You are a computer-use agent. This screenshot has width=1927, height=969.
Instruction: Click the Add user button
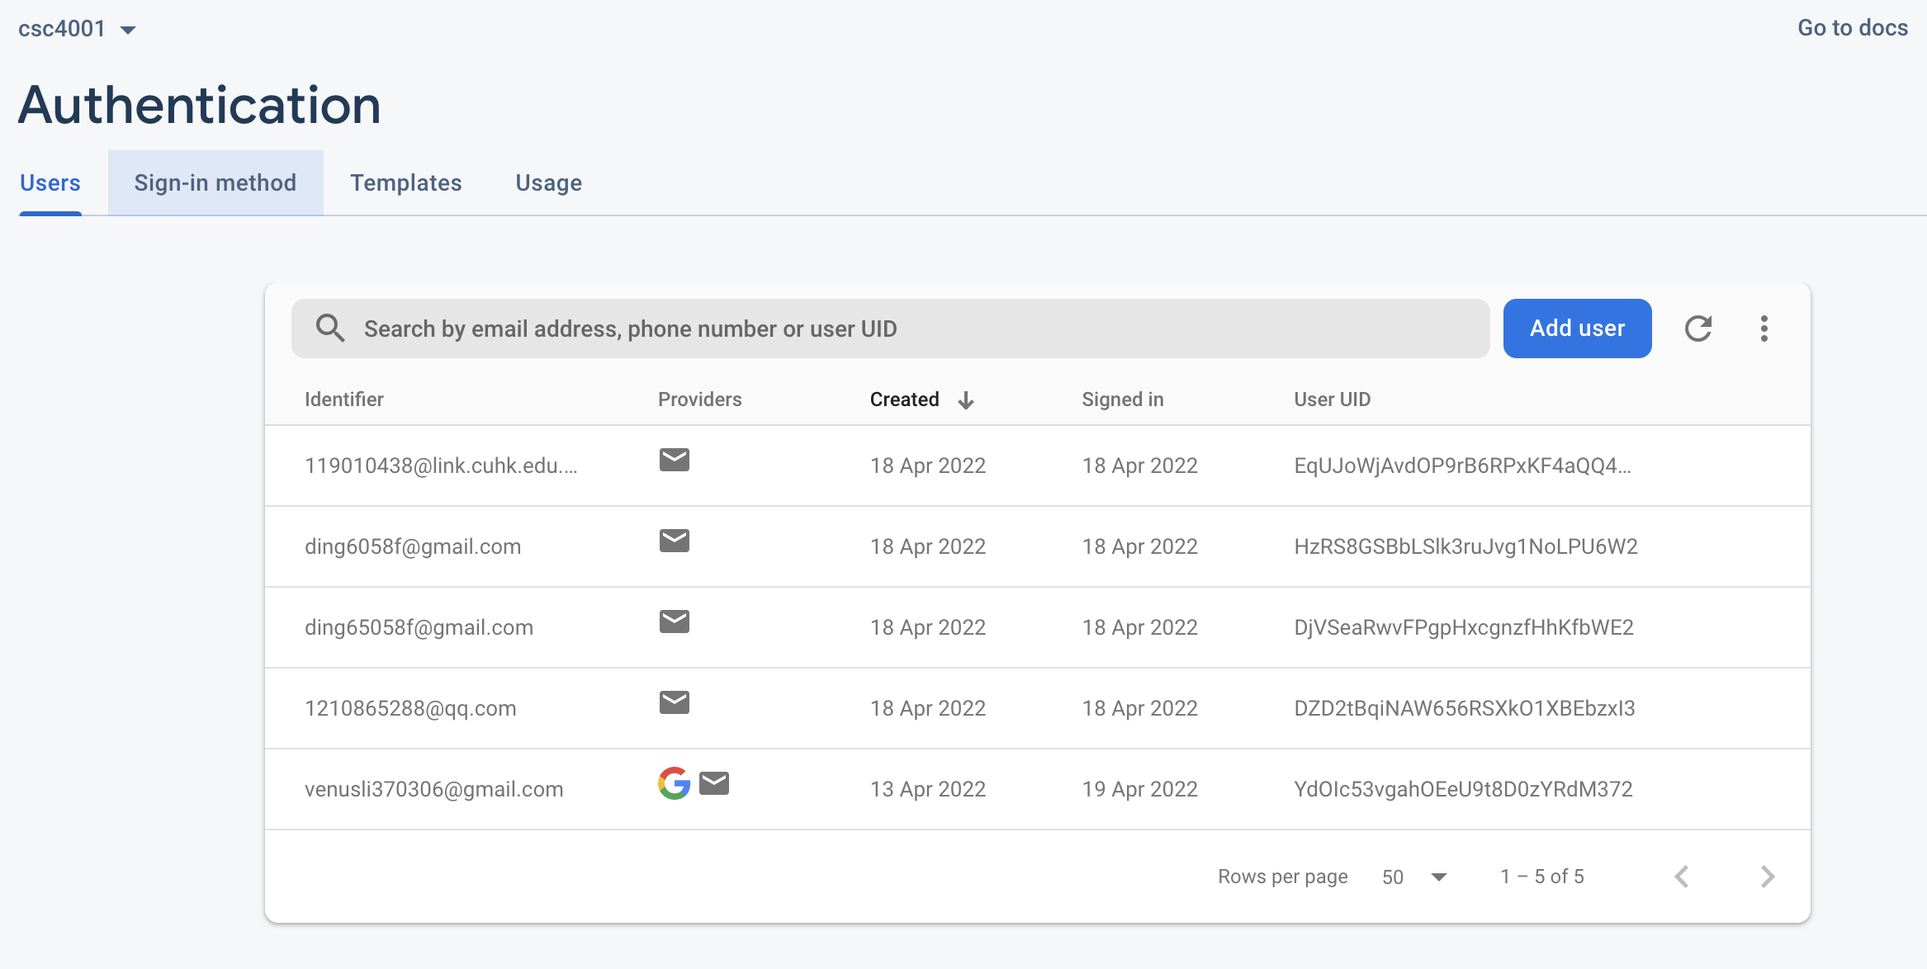tap(1577, 329)
